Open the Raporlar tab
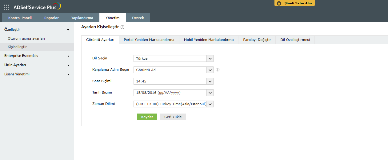 coord(51,18)
